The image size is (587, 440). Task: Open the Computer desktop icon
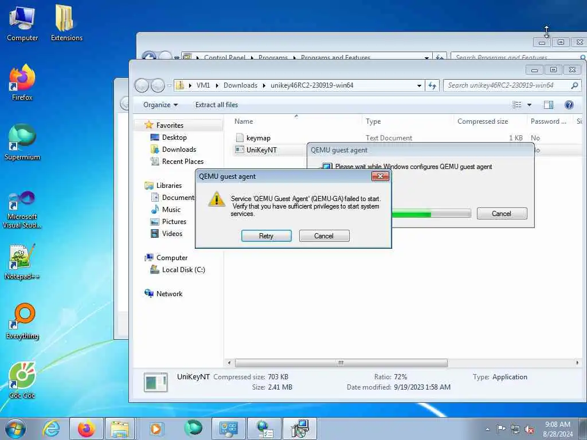click(22, 23)
